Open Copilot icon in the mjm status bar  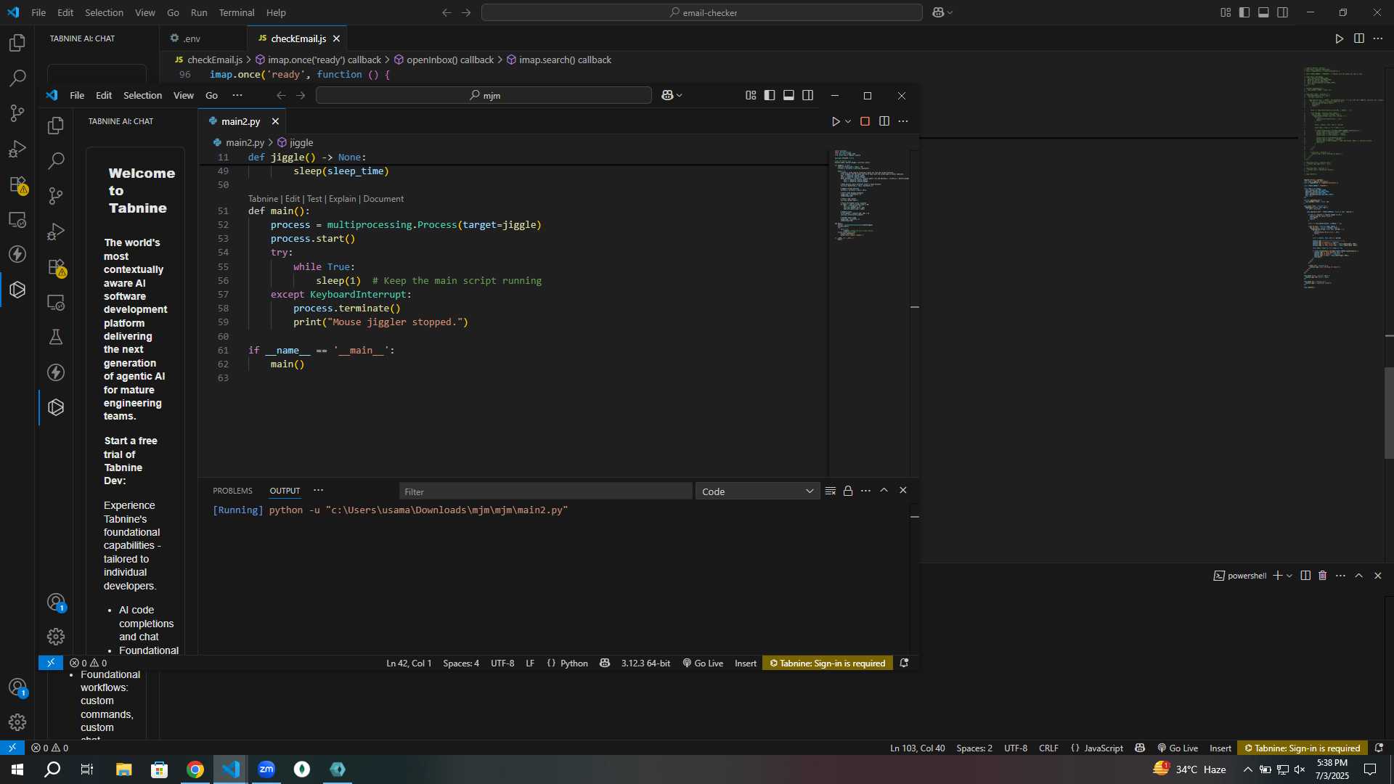click(604, 663)
